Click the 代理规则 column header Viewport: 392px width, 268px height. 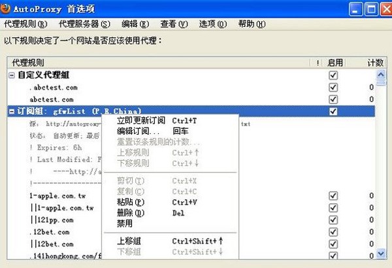pos(159,63)
